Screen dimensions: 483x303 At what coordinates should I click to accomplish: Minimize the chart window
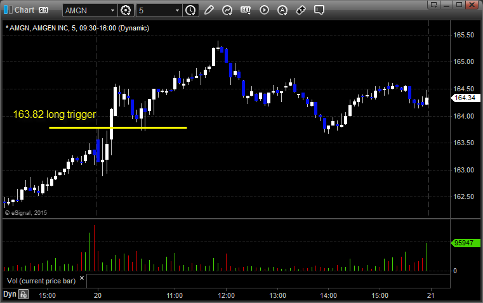(447, 4)
